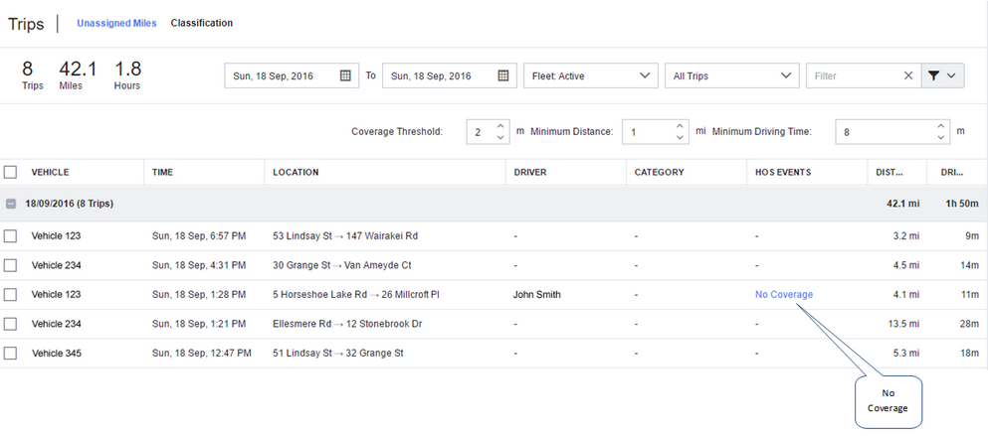Viewport: 988px width, 436px height.
Task: Expand the Fleet: Active dropdown
Action: coord(590,75)
